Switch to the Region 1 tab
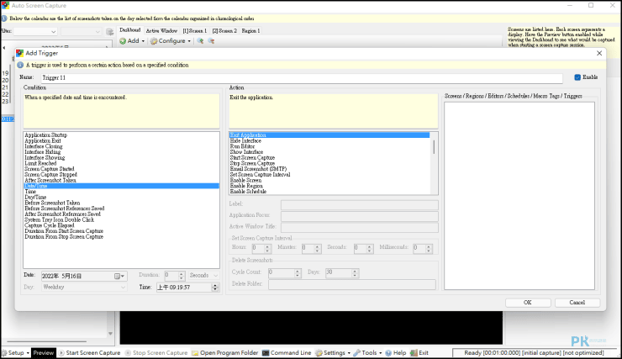 (x=250, y=30)
